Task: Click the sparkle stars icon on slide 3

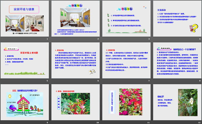Action: click(x=145, y=7)
